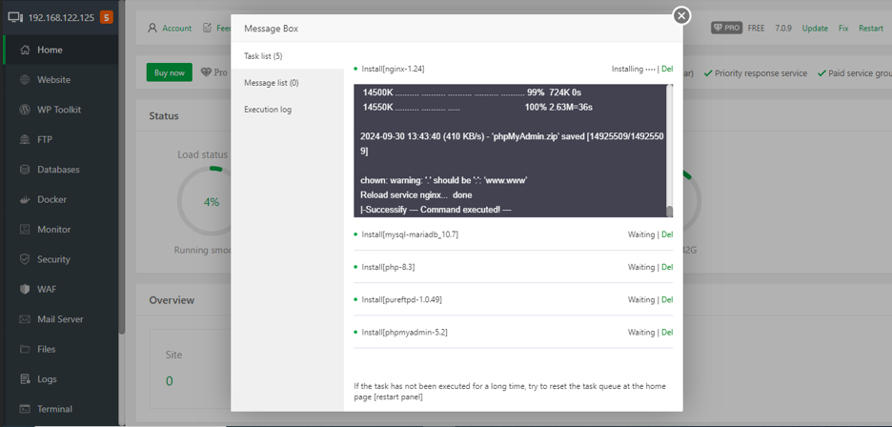Image resolution: width=892 pixels, height=427 pixels.
Task: Click the Restart link in header
Action: (871, 28)
